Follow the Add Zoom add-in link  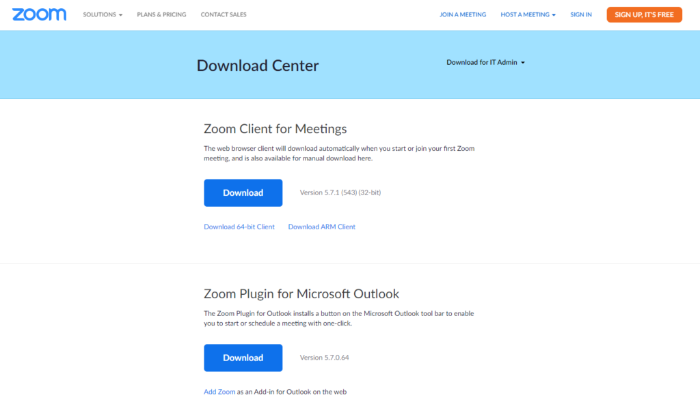pos(219,392)
